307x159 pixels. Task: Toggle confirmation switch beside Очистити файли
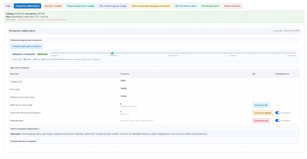pyautogui.click(x=278, y=113)
